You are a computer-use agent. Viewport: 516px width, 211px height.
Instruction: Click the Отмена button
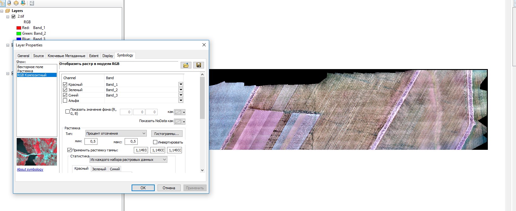[x=169, y=188]
